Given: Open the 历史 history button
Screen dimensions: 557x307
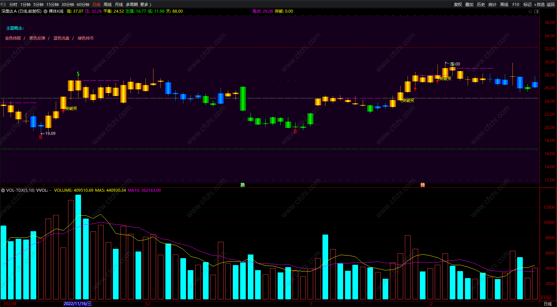Looking at the screenshot, I should [481, 4].
